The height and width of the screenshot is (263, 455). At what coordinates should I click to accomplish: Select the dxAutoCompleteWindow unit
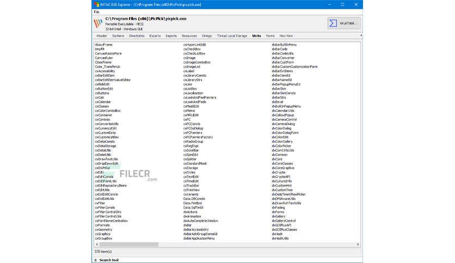200,221
